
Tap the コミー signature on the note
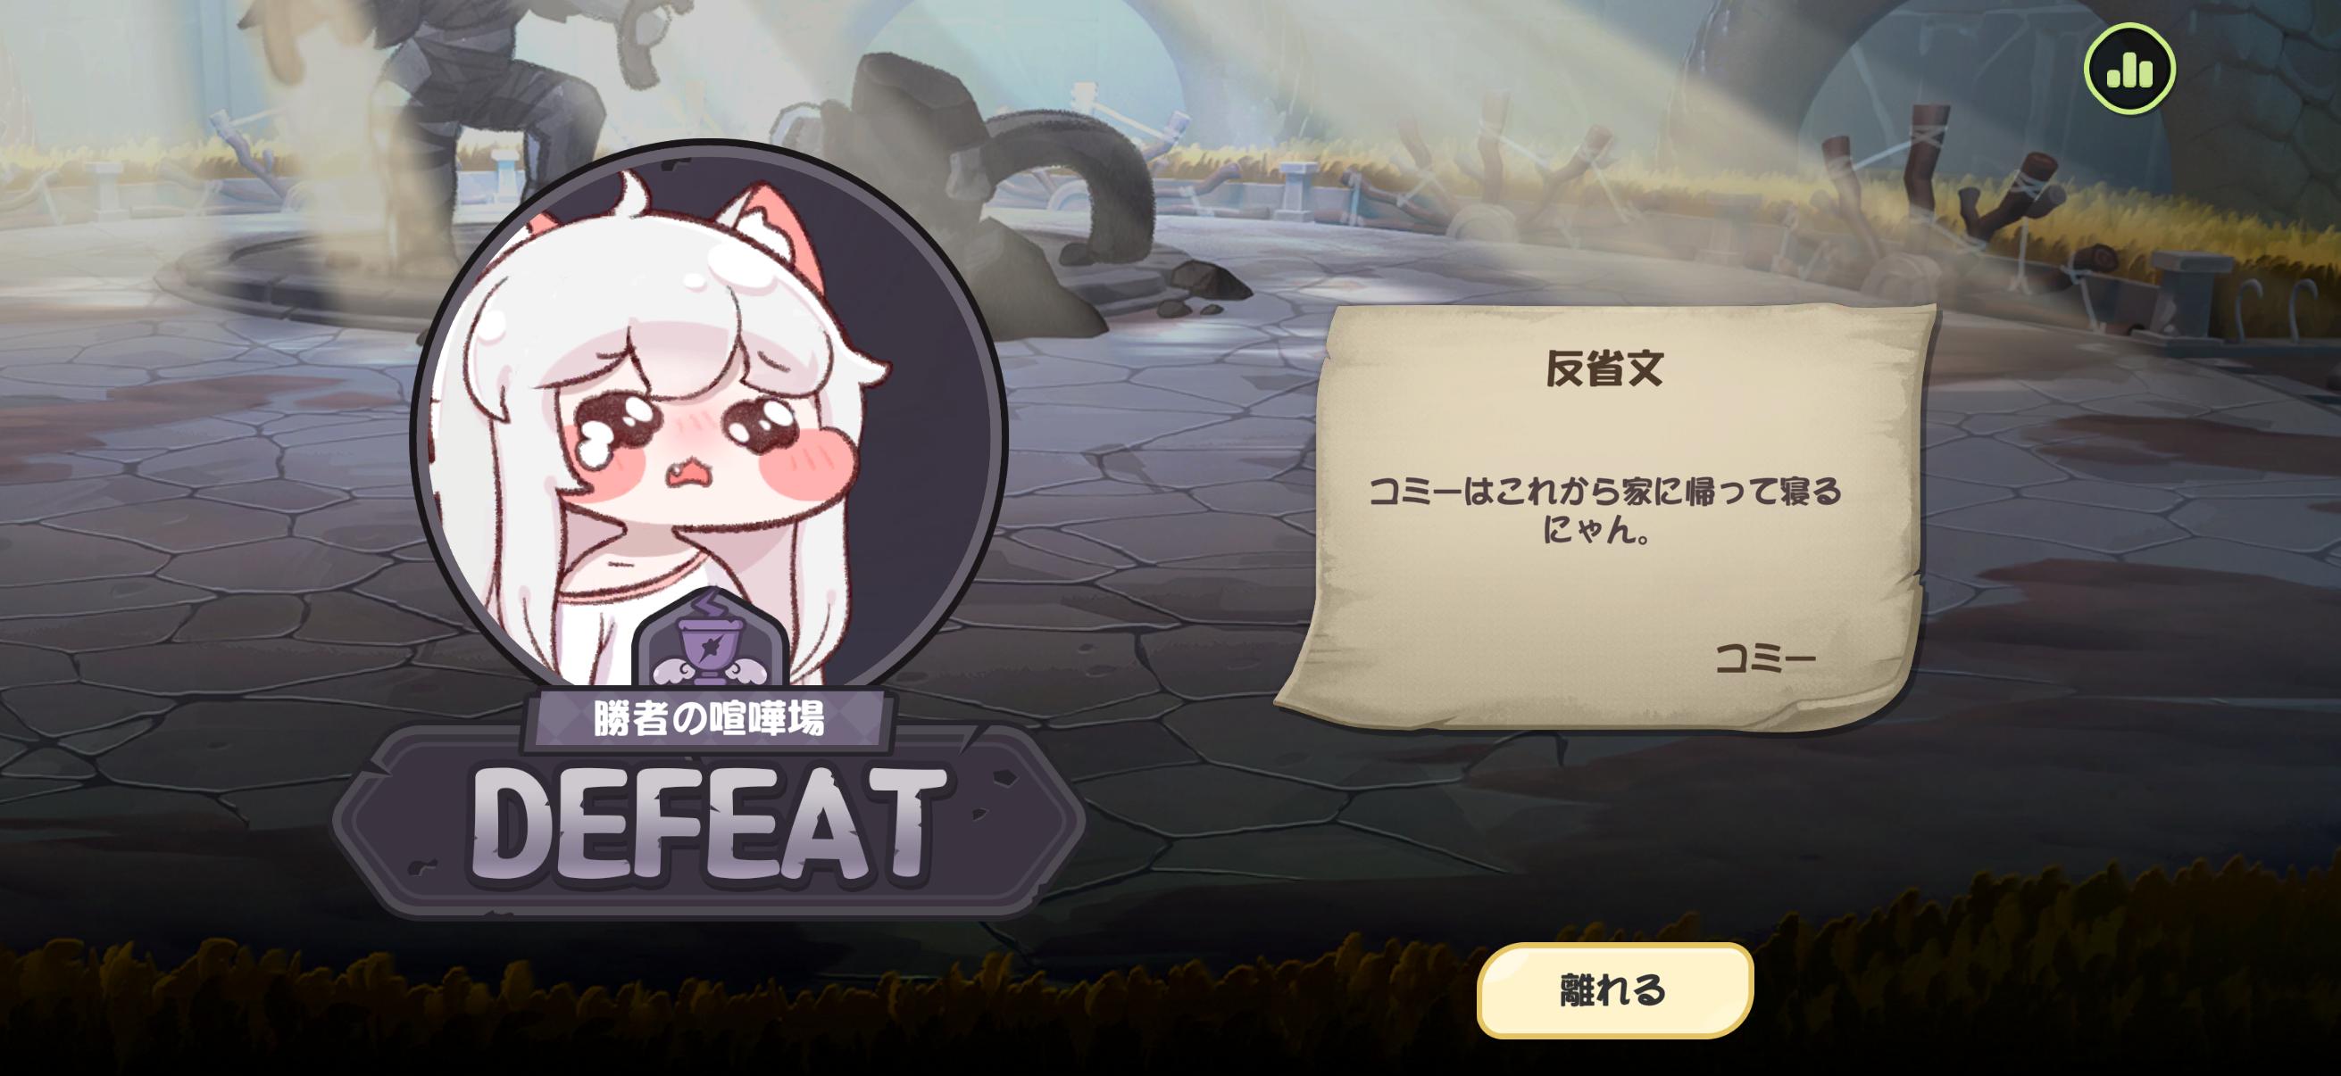point(1765,659)
